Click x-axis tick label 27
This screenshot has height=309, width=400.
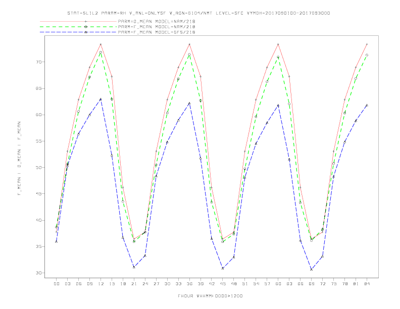[x=156, y=284]
